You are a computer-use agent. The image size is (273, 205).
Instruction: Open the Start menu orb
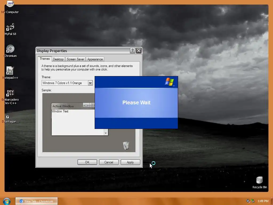click(x=7, y=201)
